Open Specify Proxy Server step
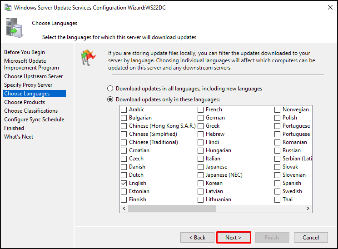The height and width of the screenshot is (249, 338). pyautogui.click(x=28, y=85)
